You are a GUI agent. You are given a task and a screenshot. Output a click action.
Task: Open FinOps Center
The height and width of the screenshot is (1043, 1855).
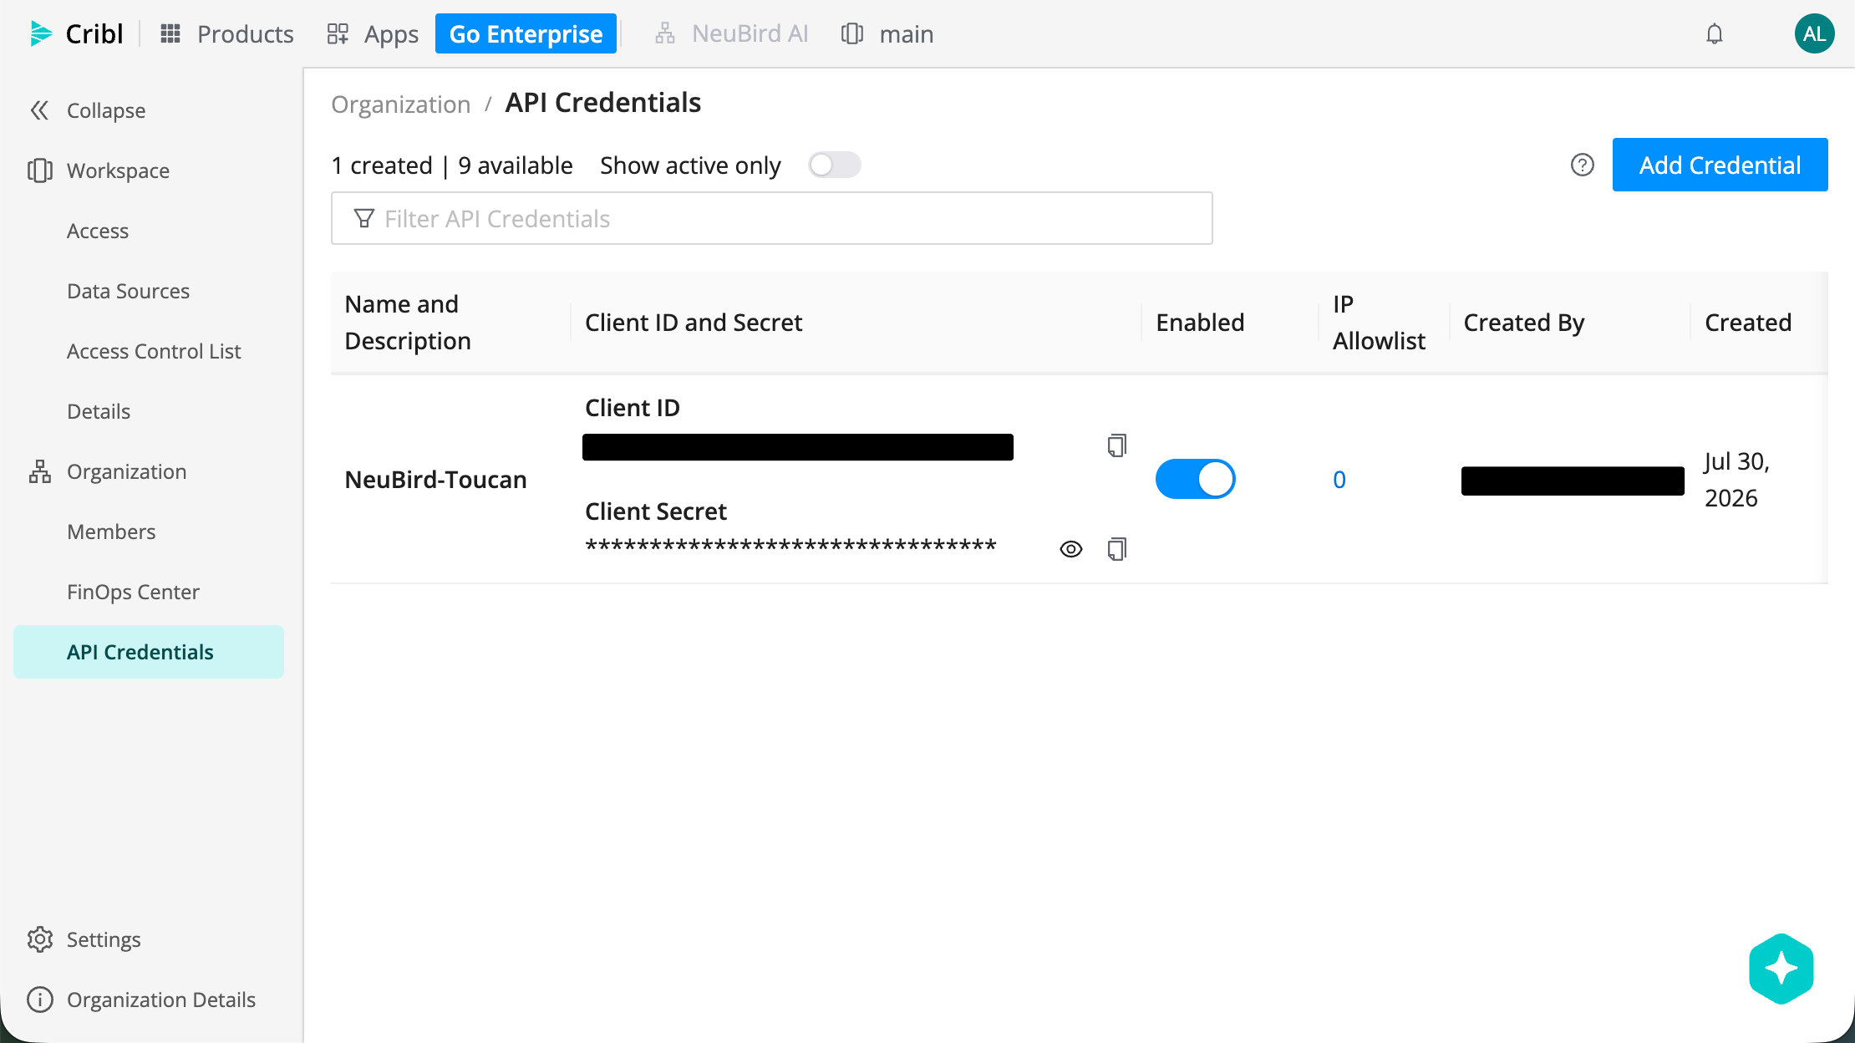(133, 592)
